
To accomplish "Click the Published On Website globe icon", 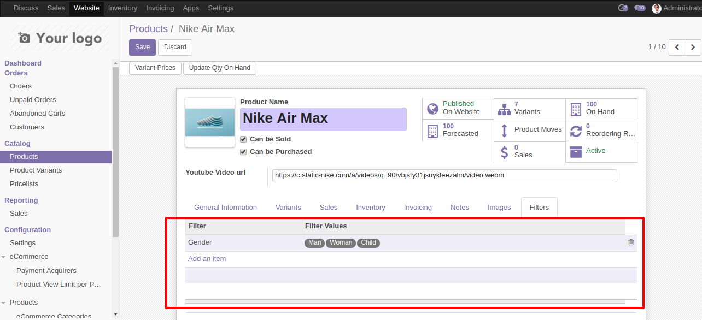I will click(432, 108).
